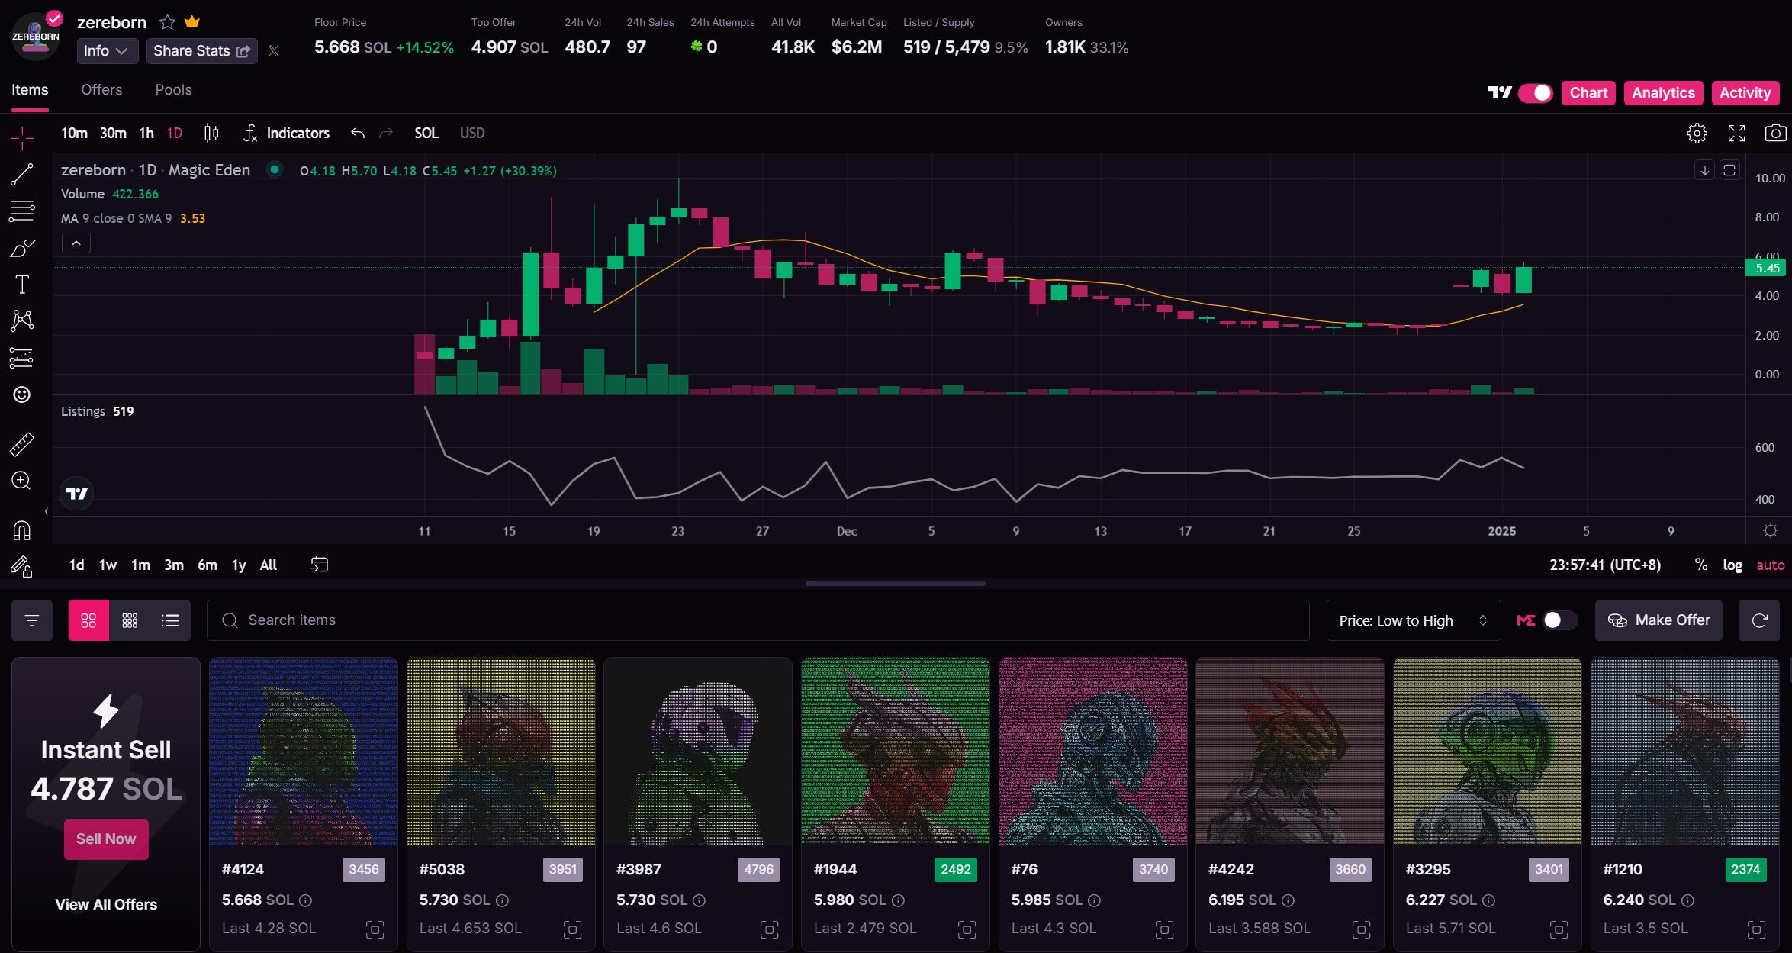Select the ruler measure tool

coord(22,444)
